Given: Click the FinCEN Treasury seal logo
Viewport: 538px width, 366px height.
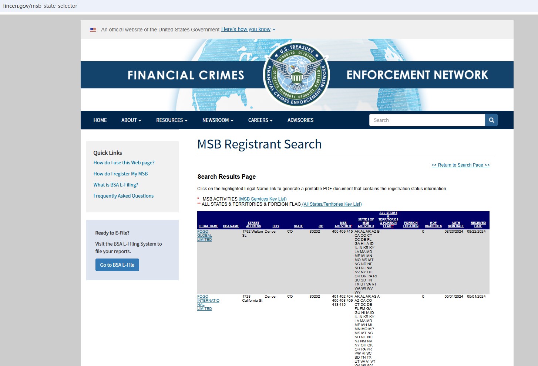Looking at the screenshot, I should click(x=296, y=75).
